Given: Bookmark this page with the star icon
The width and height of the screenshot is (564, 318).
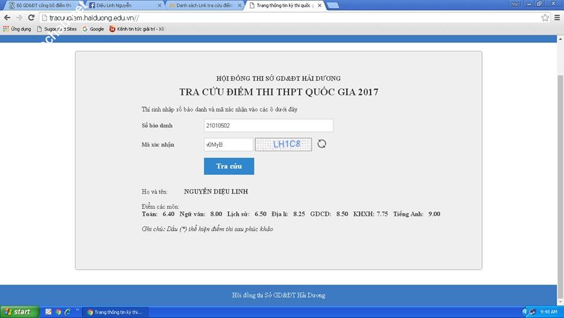Looking at the screenshot, I should pos(545,18).
